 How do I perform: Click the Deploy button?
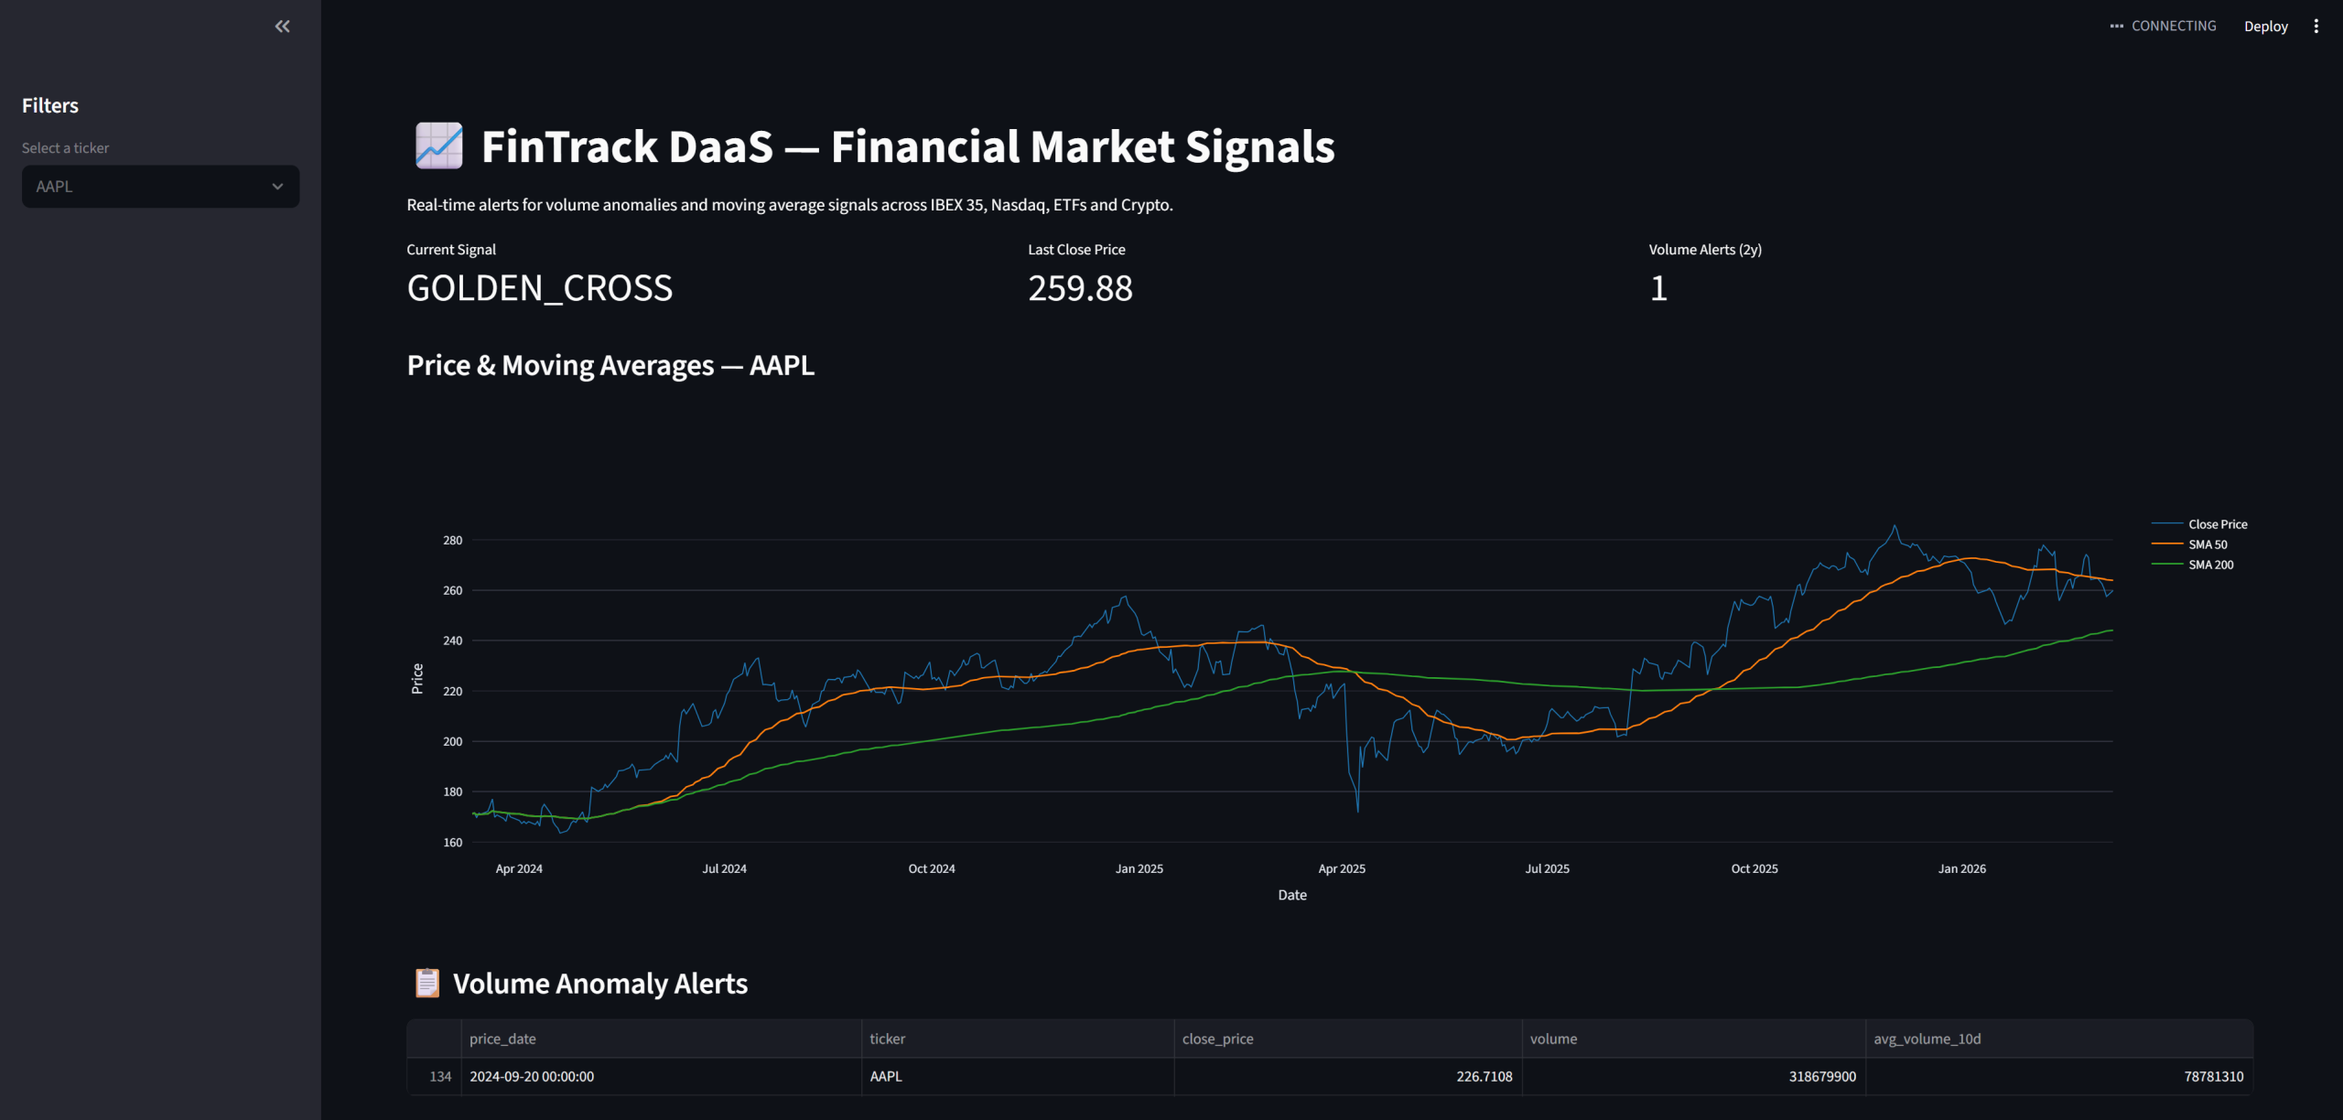tap(2265, 27)
